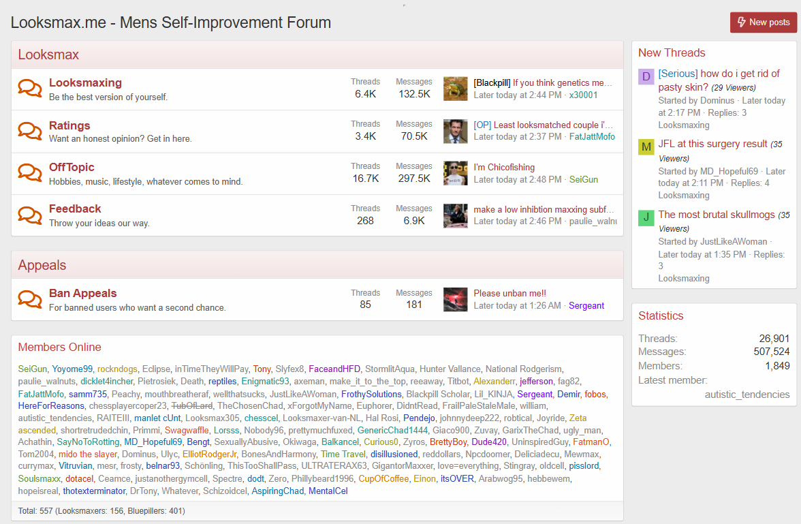
Task: Open the Looksmax category header
Action: pyautogui.click(x=48, y=55)
